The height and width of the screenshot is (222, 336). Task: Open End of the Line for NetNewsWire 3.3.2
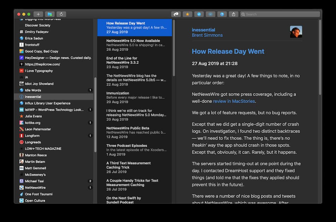click(135, 62)
